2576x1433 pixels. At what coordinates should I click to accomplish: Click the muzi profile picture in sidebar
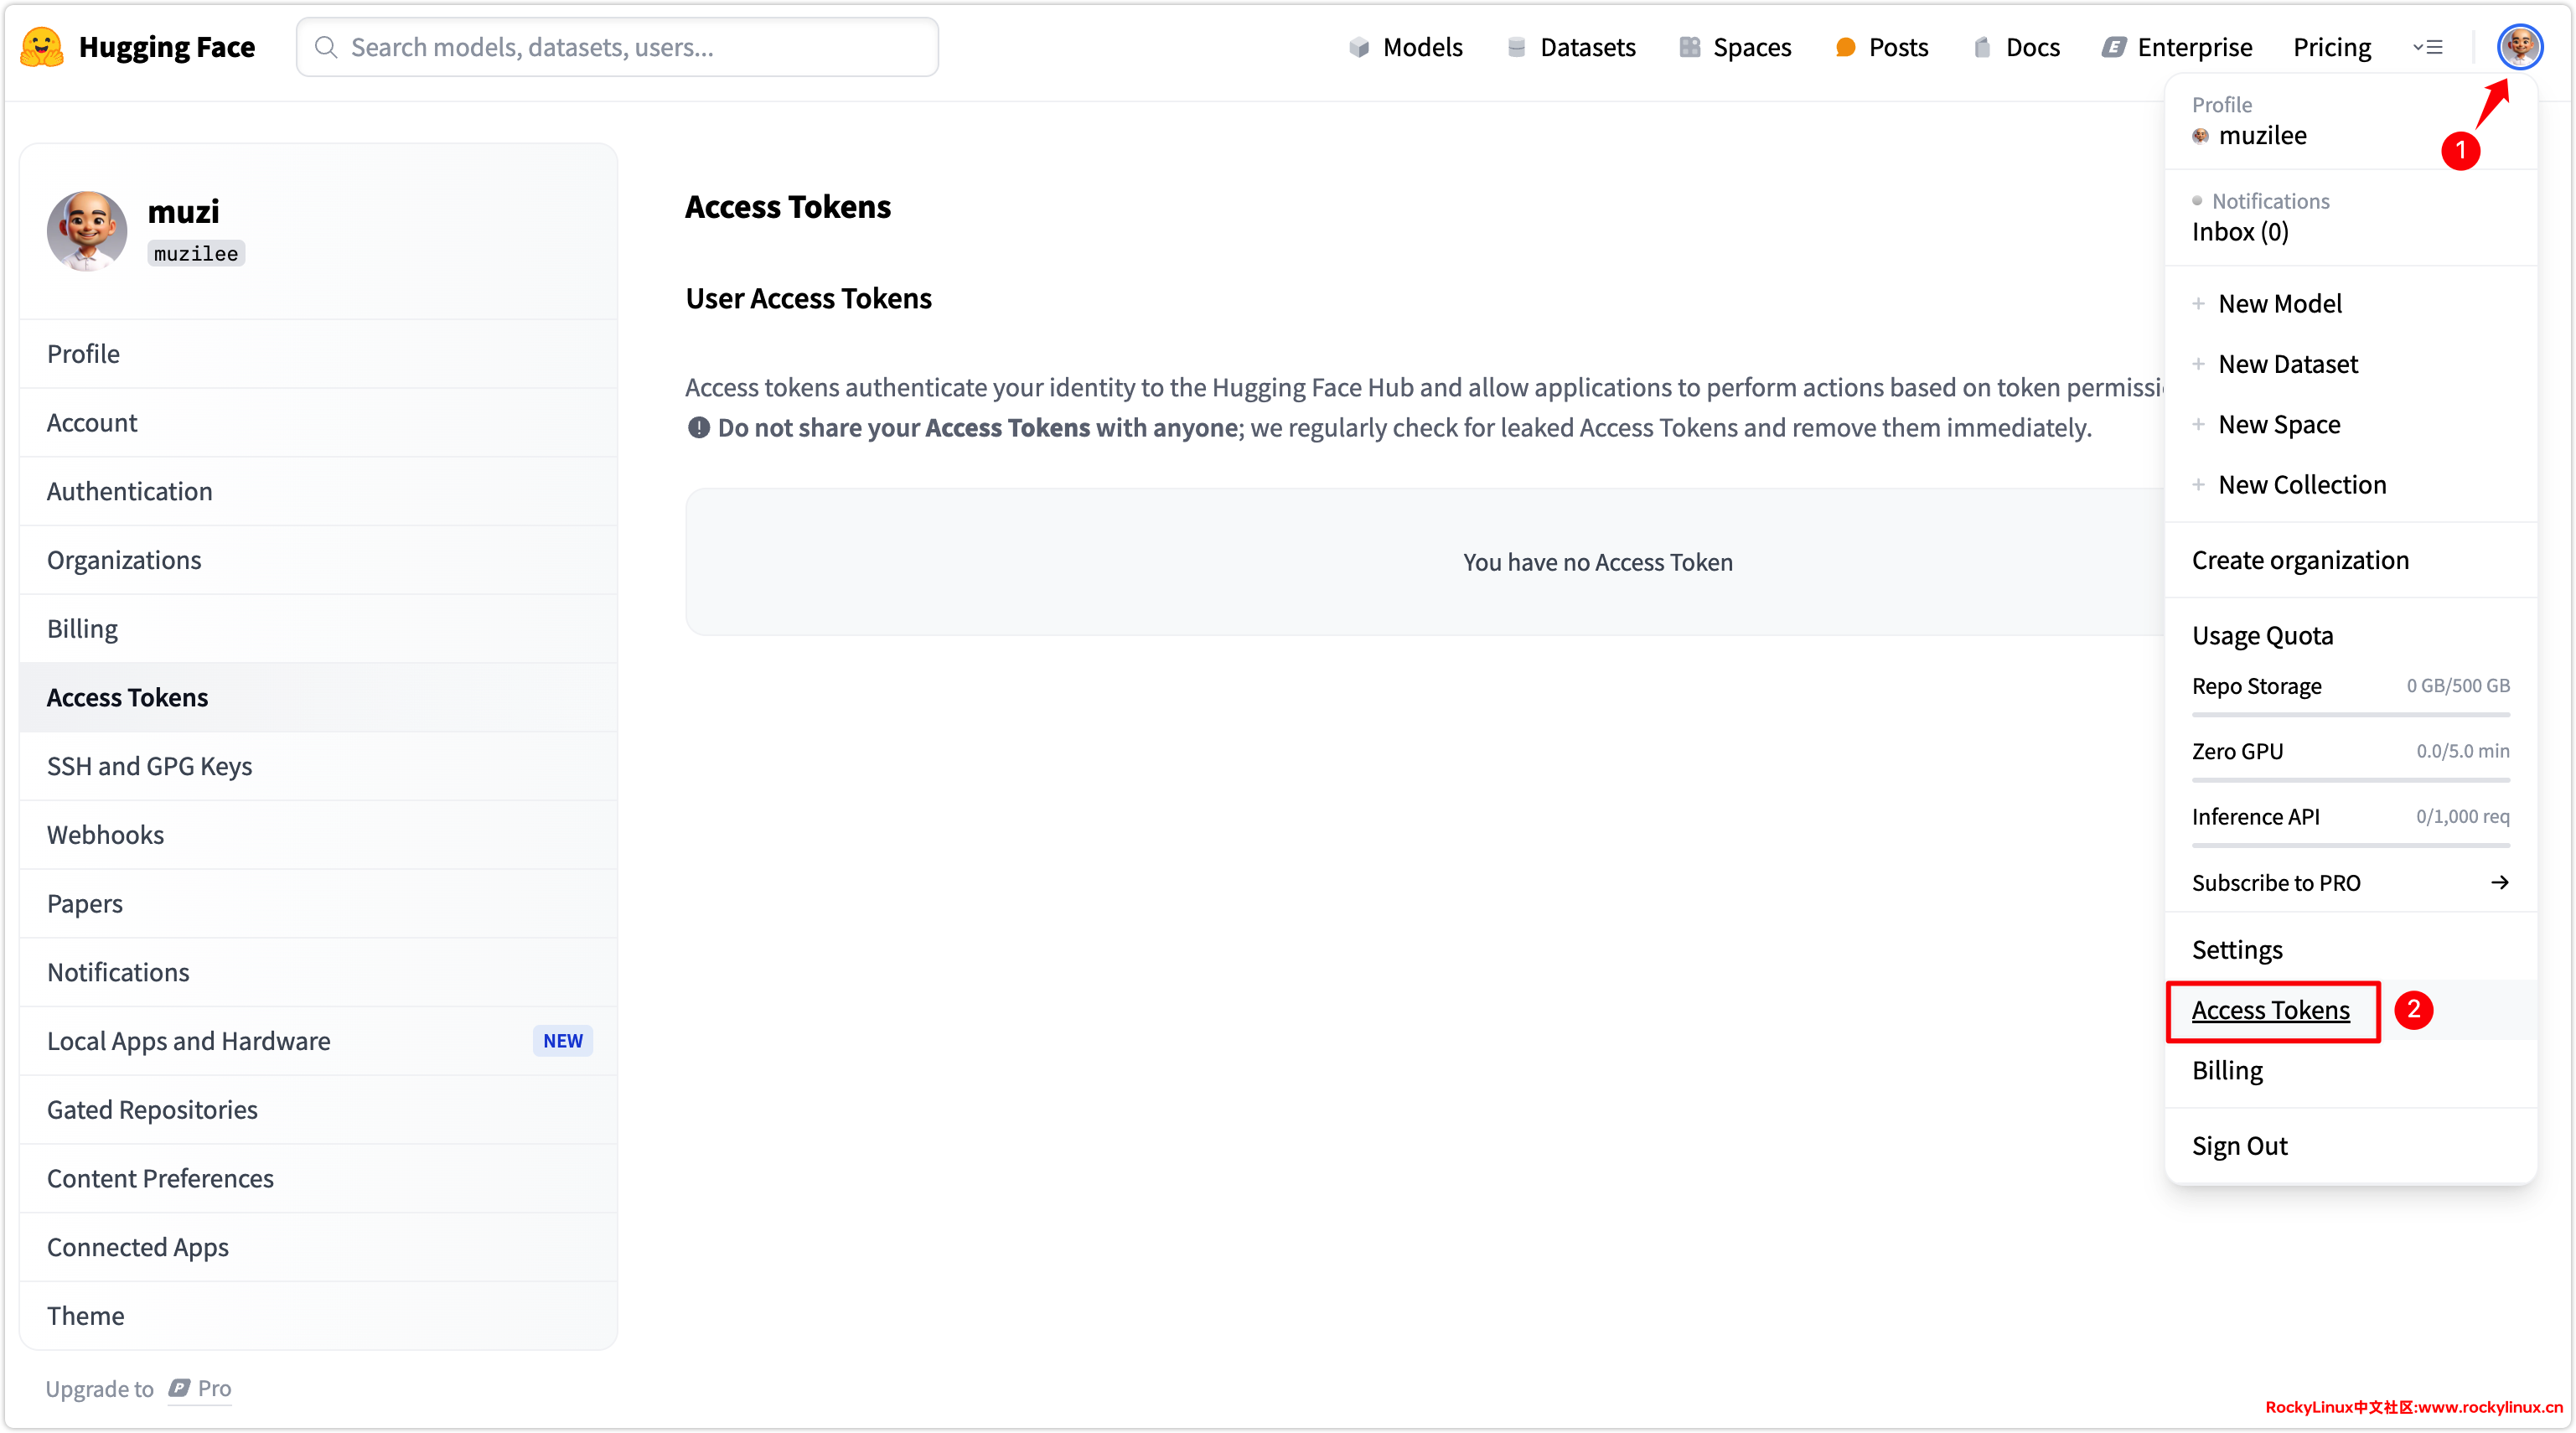point(87,231)
